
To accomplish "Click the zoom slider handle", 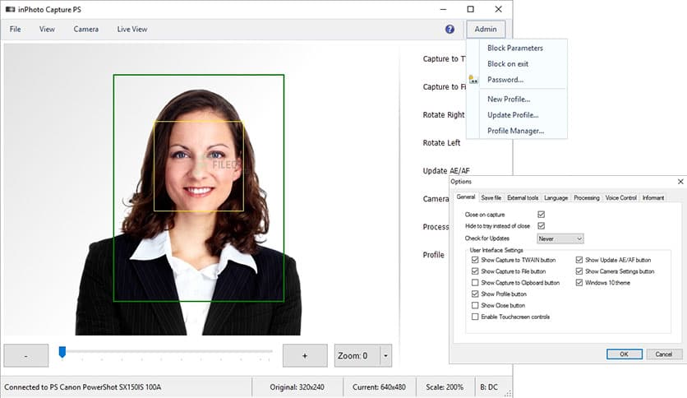I will [62, 352].
